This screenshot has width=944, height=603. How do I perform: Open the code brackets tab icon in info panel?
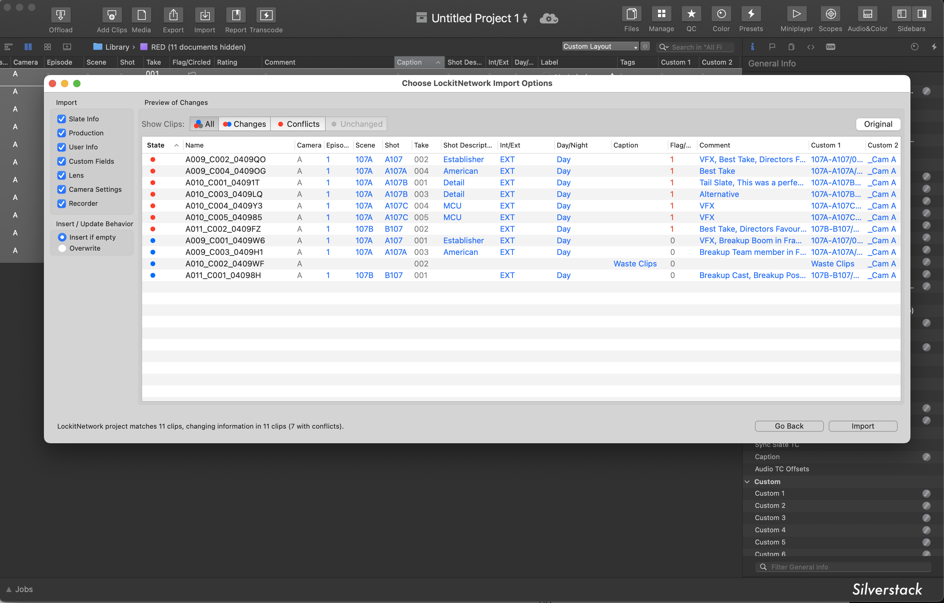tap(811, 47)
